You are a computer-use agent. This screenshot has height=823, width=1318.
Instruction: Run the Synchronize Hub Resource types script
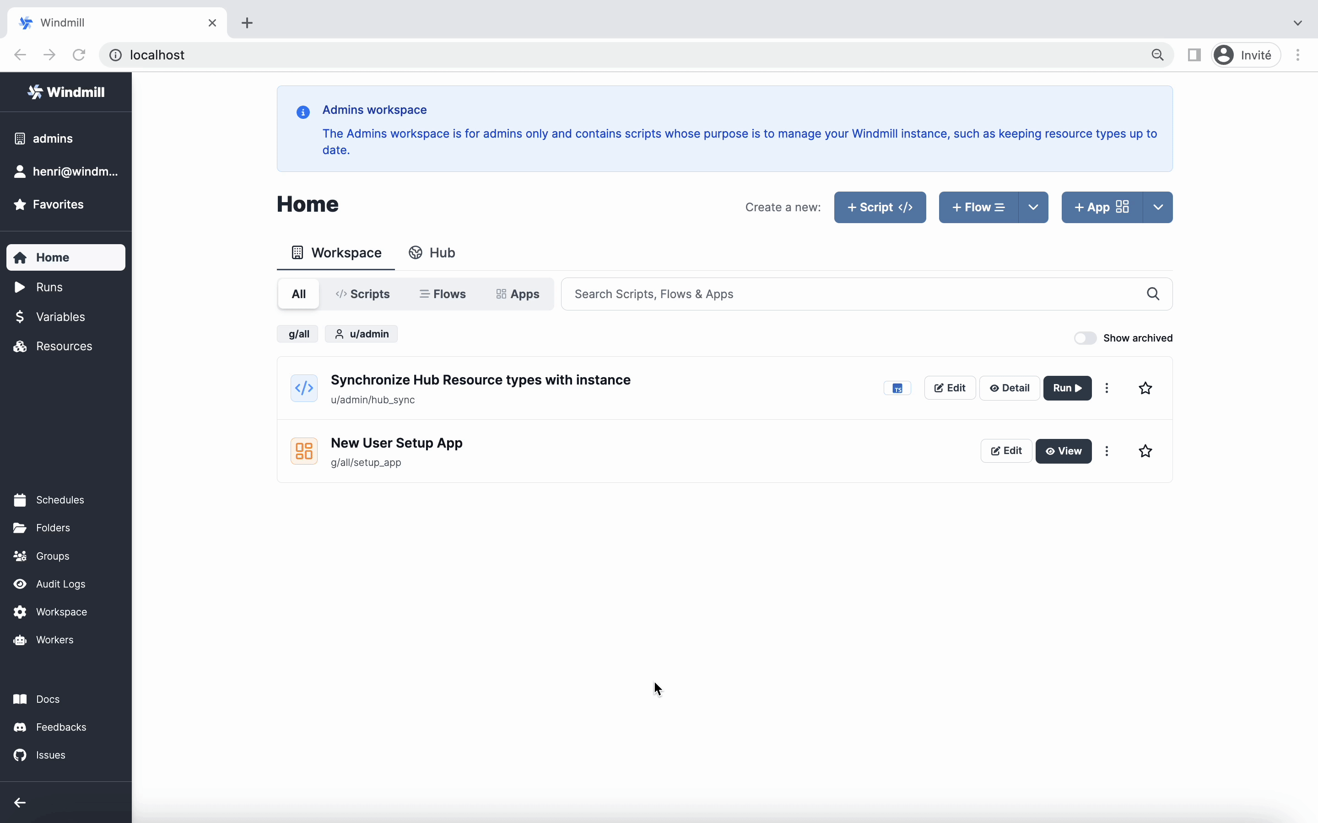(x=1067, y=388)
